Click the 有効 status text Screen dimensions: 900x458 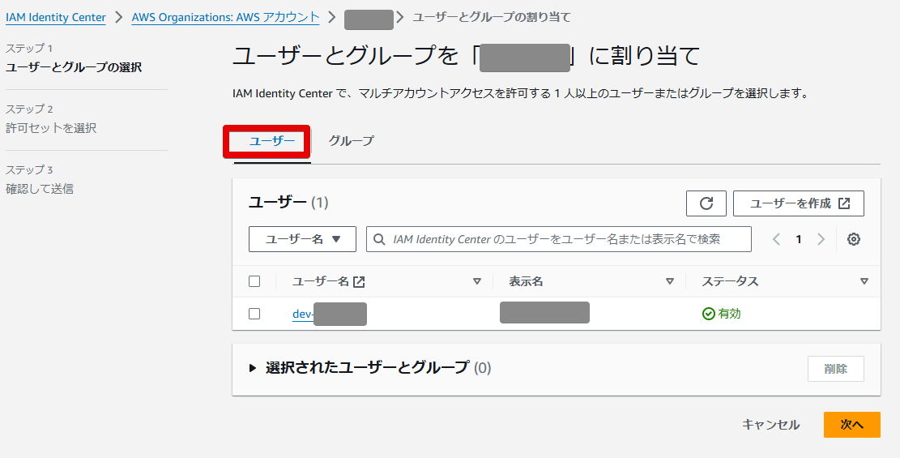coord(730,314)
